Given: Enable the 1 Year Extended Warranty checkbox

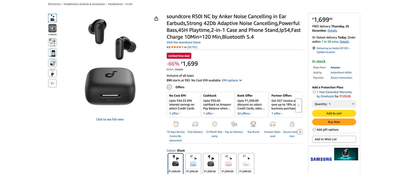Looking at the screenshot, I should [314, 92].
